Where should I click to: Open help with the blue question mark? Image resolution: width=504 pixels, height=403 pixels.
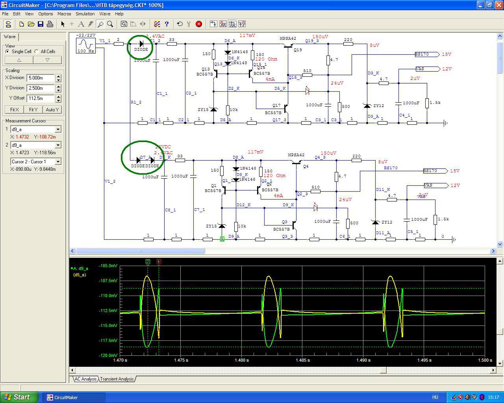pos(167,24)
